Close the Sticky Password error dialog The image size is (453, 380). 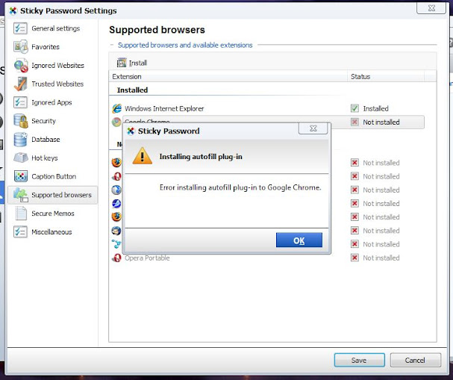tap(313, 128)
